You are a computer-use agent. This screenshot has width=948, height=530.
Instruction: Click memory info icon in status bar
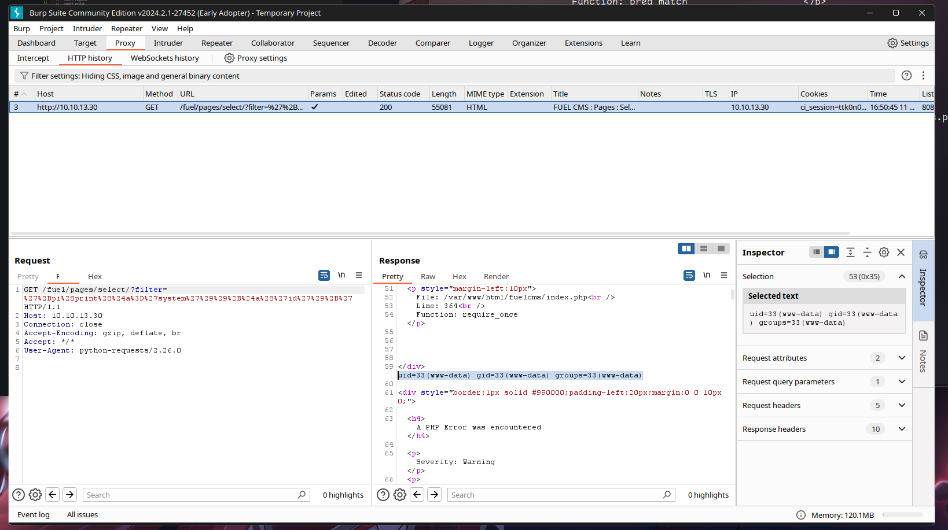click(x=801, y=515)
